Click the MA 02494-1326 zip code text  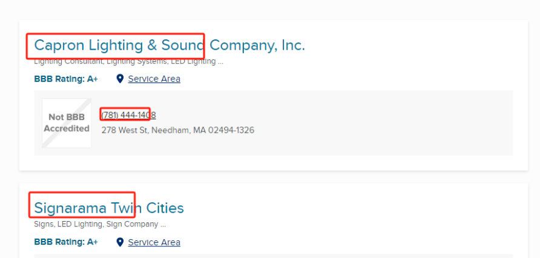pos(224,130)
